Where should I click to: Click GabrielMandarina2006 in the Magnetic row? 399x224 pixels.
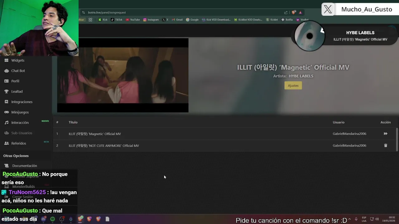click(x=349, y=134)
